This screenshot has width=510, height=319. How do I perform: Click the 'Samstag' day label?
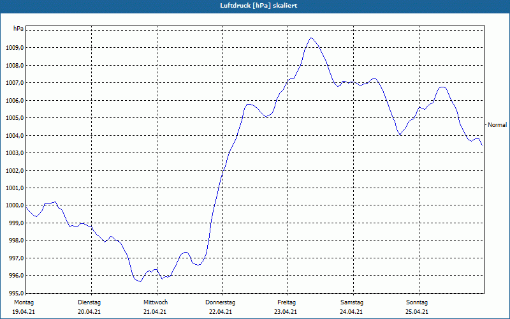click(x=352, y=302)
